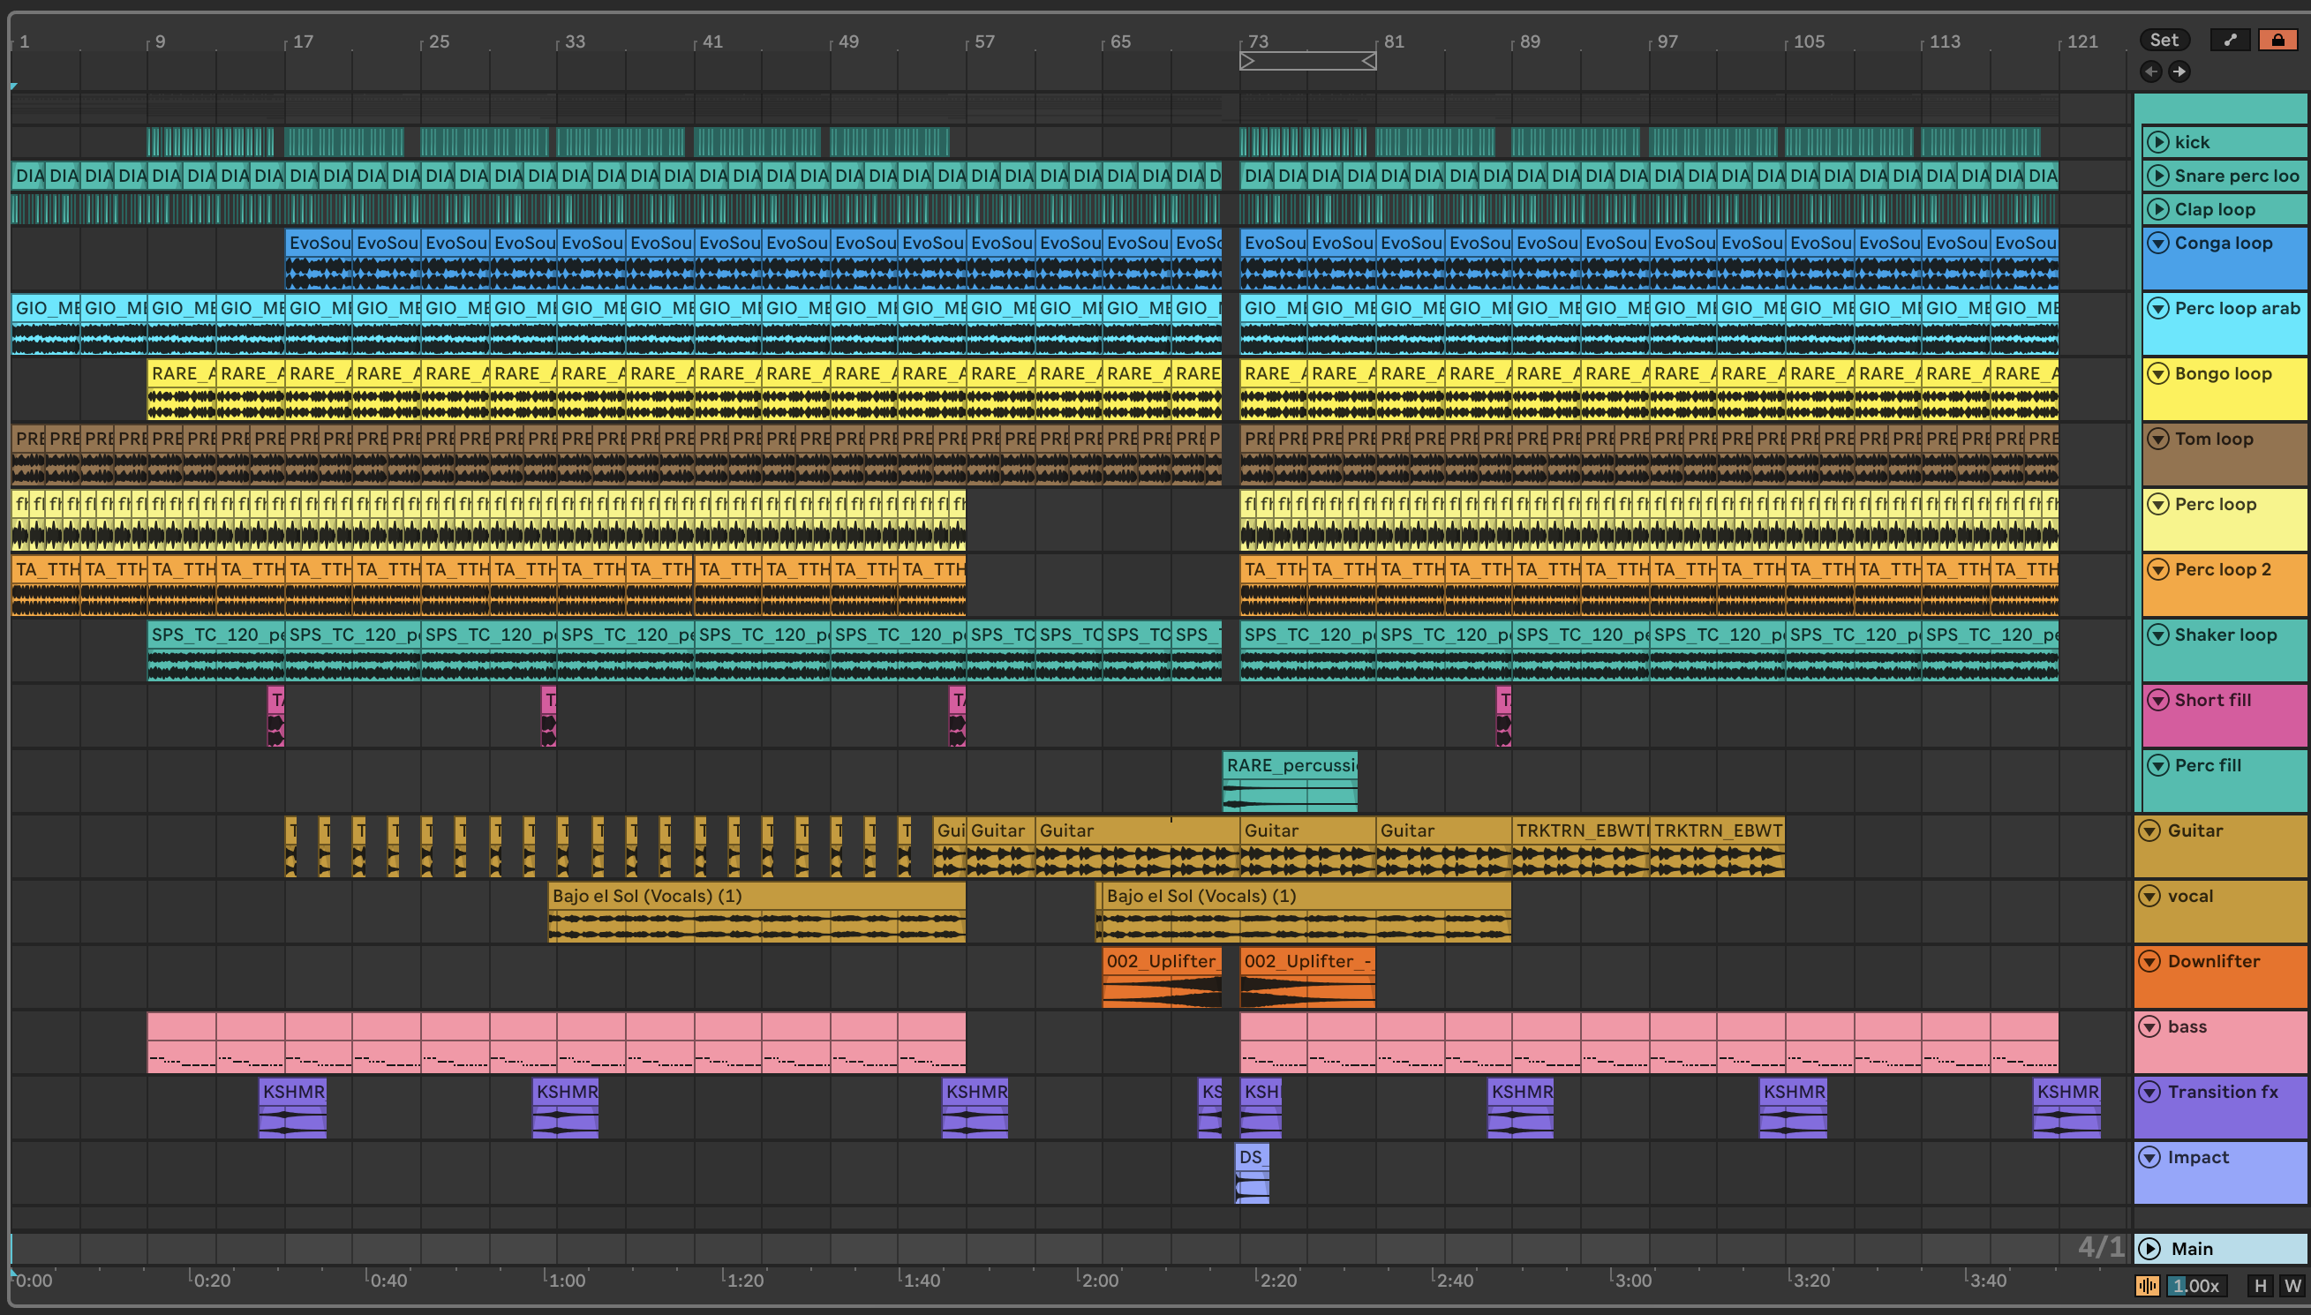This screenshot has width=2311, height=1315.
Task: Select the DS clip on the Impact track
Action: tap(1252, 1172)
